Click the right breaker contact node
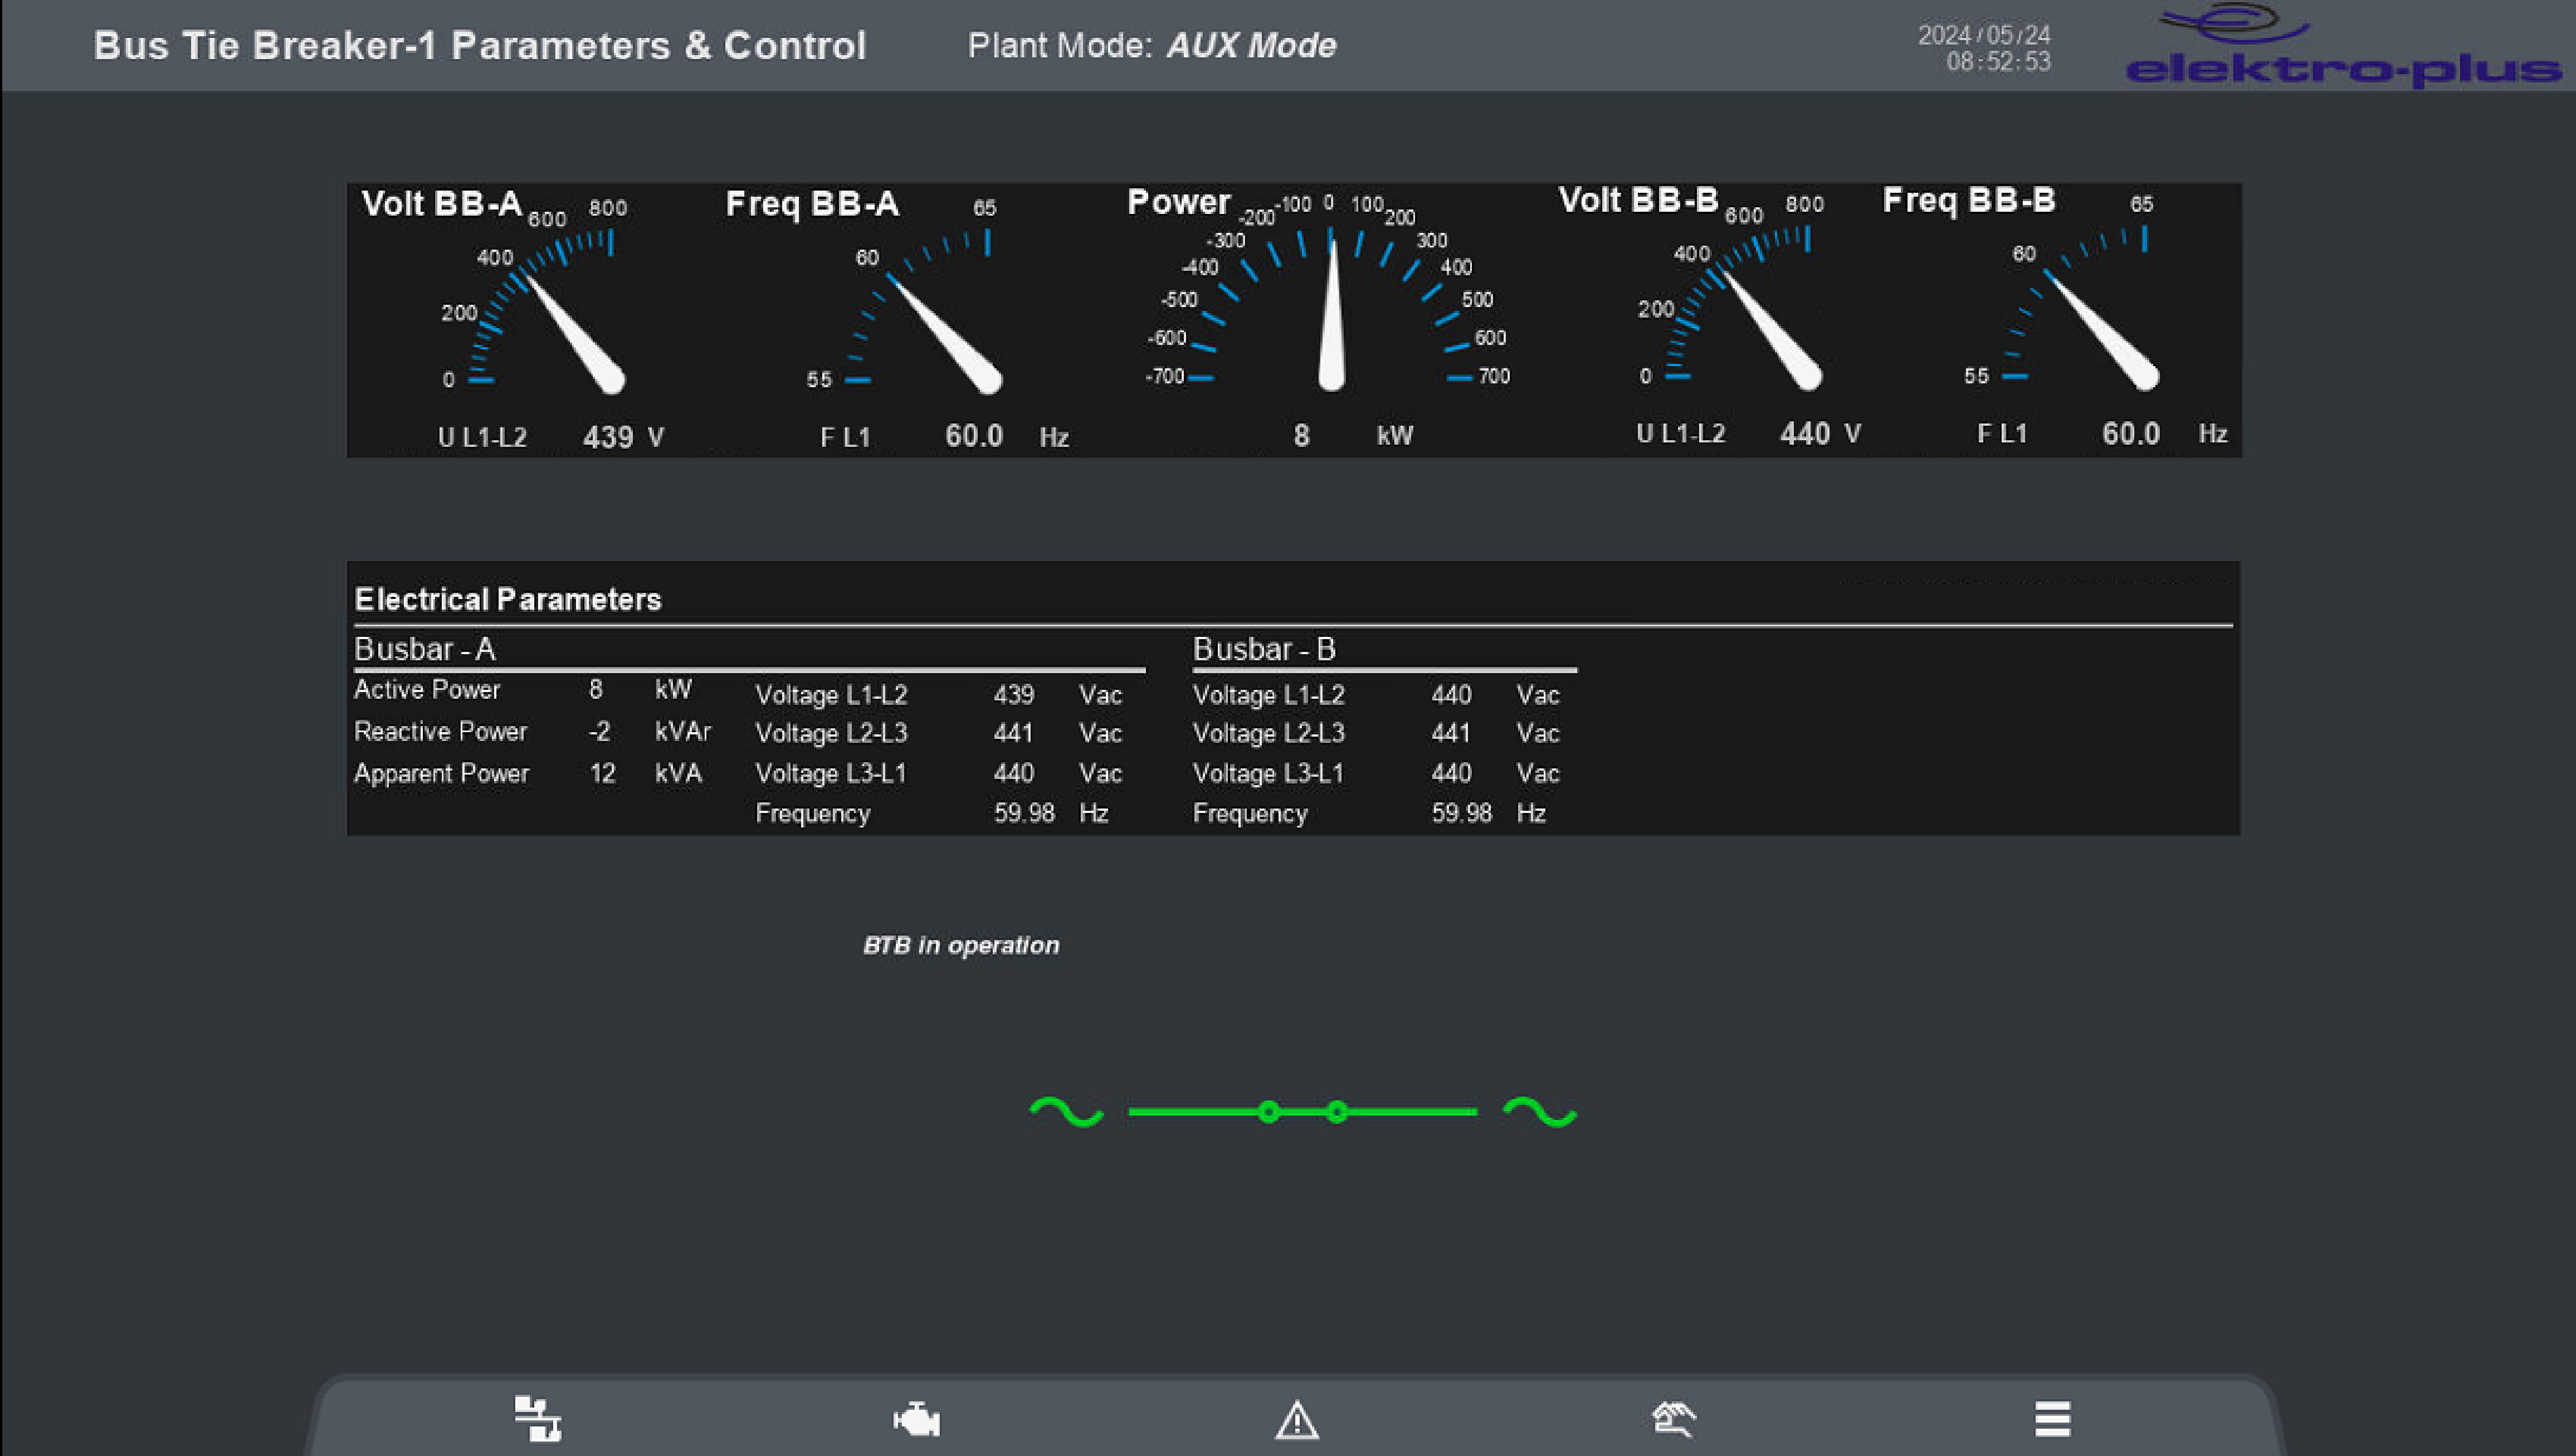Viewport: 2576px width, 1456px height. pos(1337,1112)
